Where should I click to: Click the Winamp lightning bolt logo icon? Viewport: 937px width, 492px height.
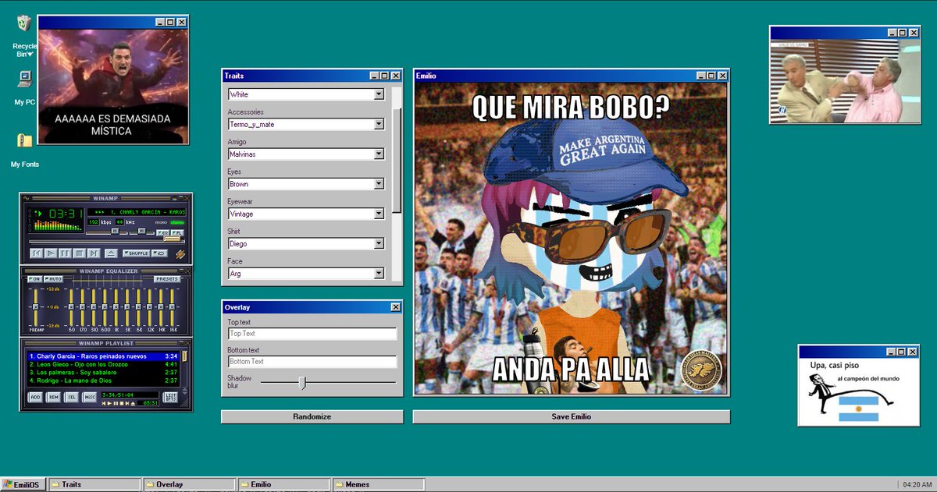(180, 254)
